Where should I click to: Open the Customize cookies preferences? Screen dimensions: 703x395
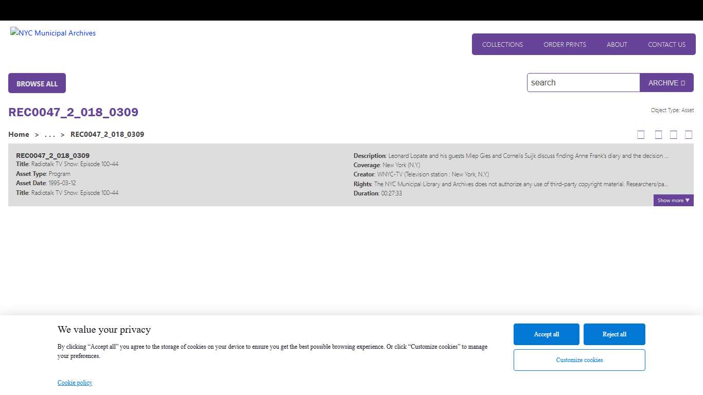[x=579, y=360]
